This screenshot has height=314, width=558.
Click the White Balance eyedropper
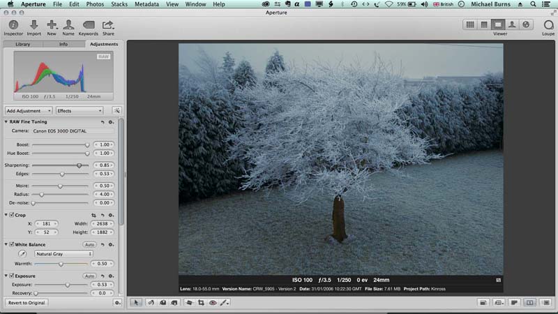[22, 254]
